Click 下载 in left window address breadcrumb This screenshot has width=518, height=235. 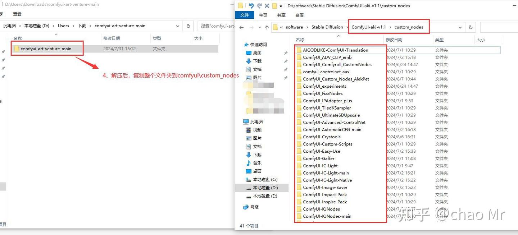[82, 26]
